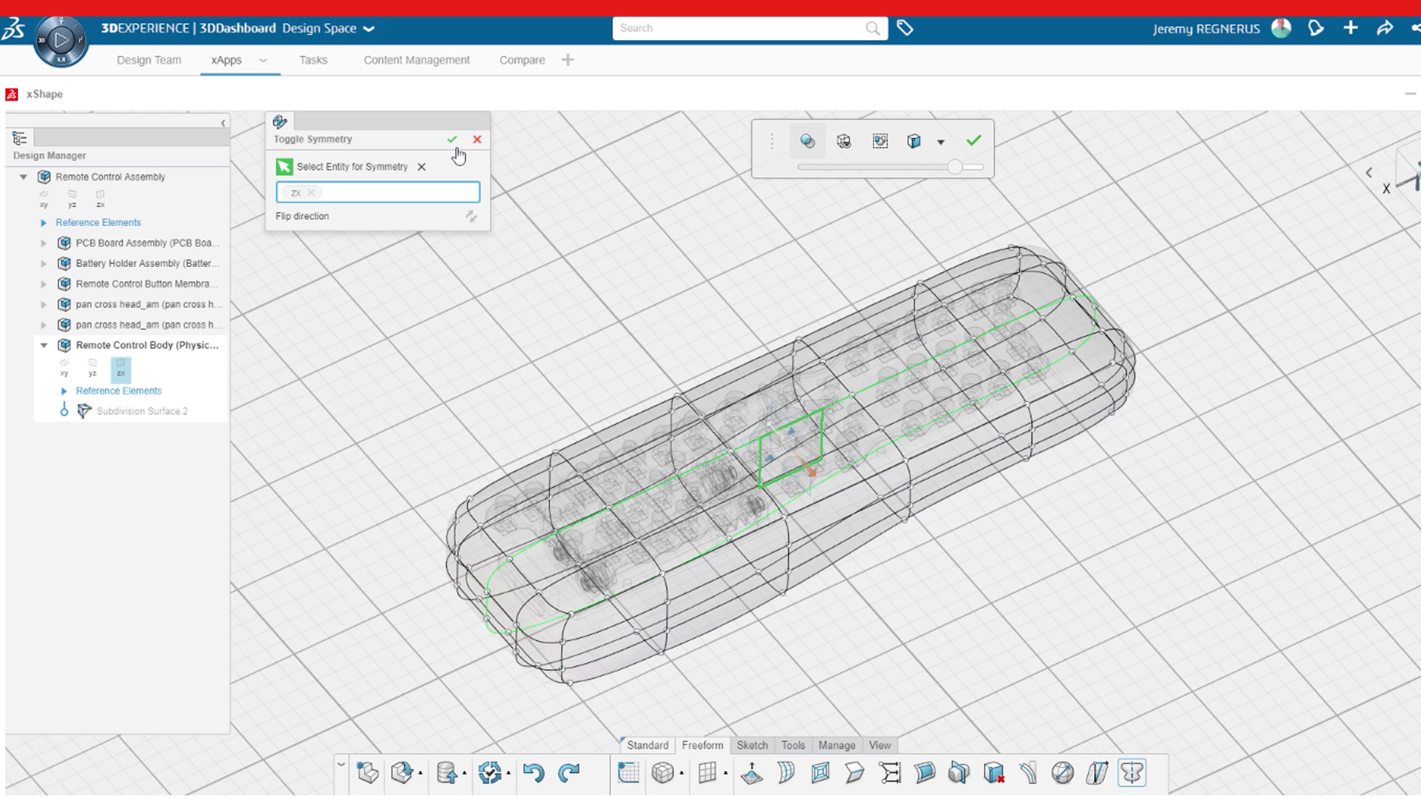Open the Content Management tab
The image size is (1421, 799).
tap(416, 60)
